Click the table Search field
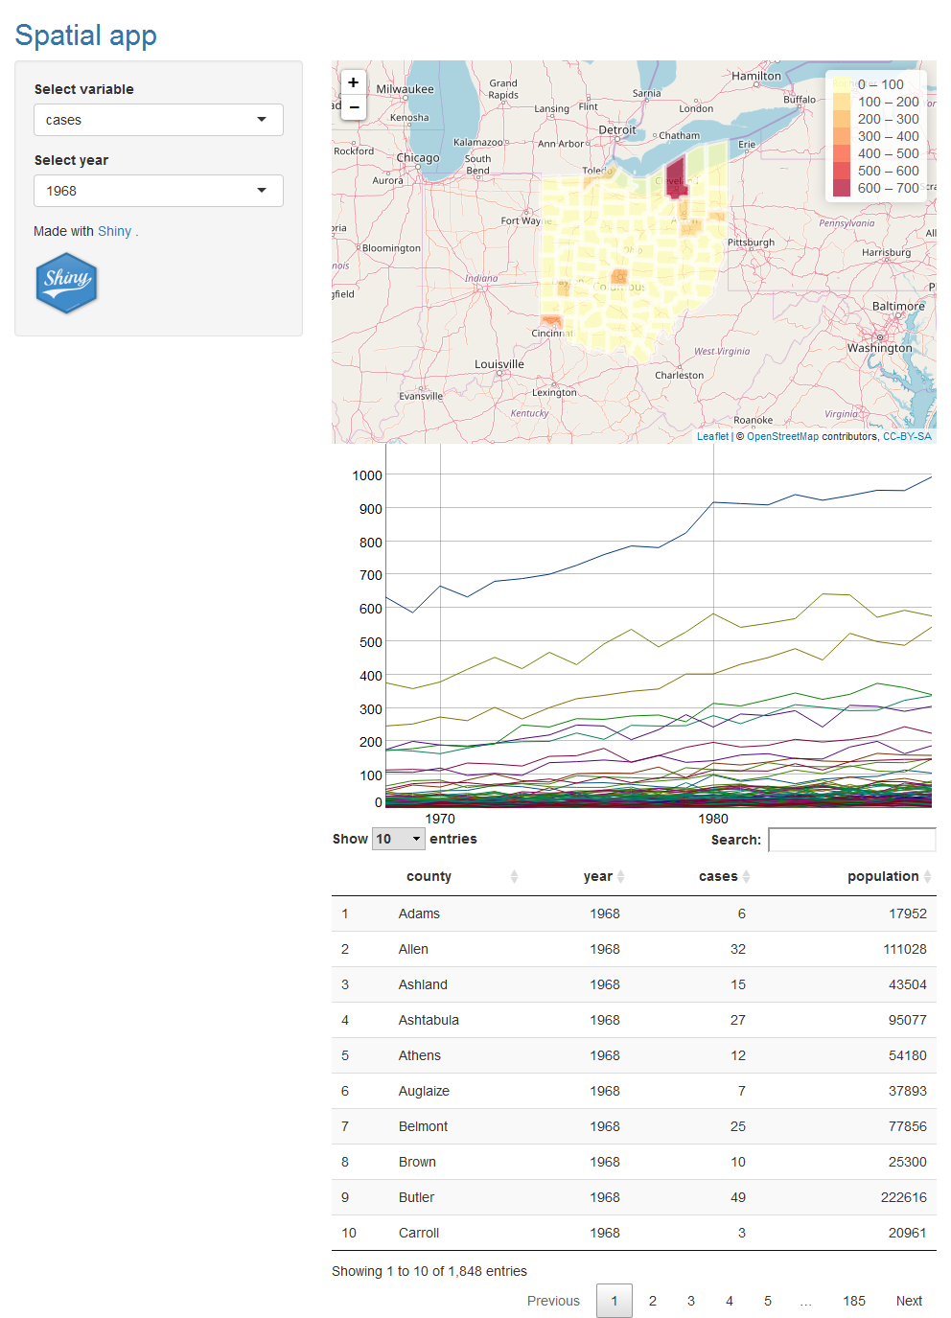Image resolution: width=951 pixels, height=1318 pixels. point(851,840)
